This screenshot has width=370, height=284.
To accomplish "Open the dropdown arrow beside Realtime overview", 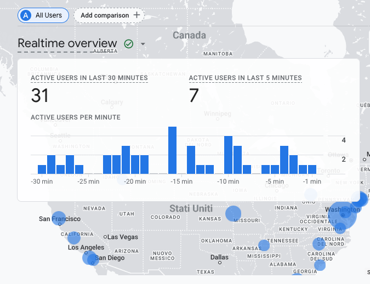I will tap(143, 44).
